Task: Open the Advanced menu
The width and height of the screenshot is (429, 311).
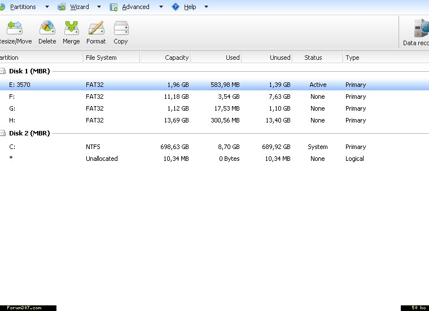Action: point(135,7)
